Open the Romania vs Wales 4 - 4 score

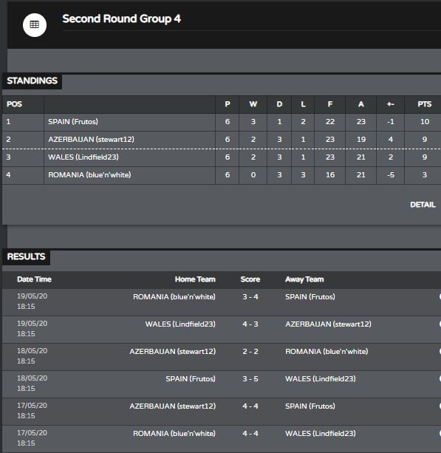[x=250, y=433]
